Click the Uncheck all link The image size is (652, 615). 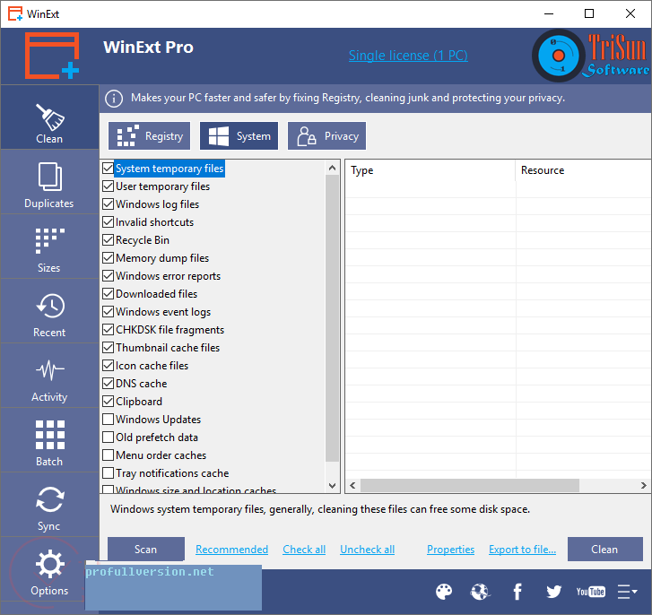point(367,550)
